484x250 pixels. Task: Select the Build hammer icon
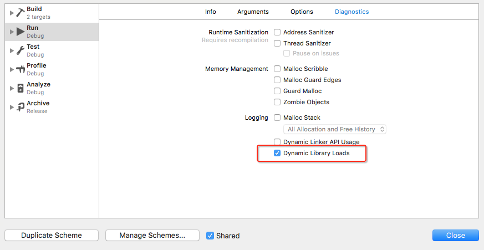pos(21,13)
